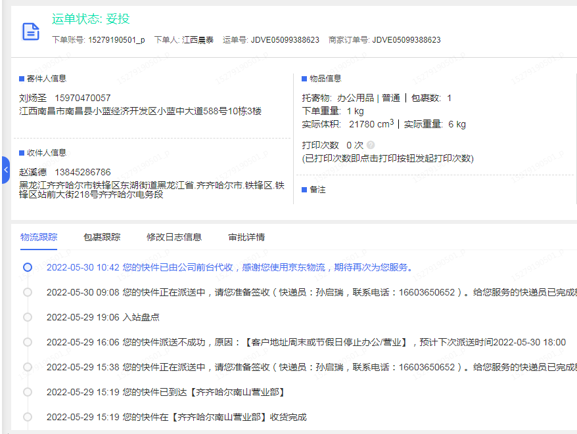Click the 实际体积 21780 cm3 value
The height and width of the screenshot is (434, 577).
pyautogui.click(x=371, y=124)
